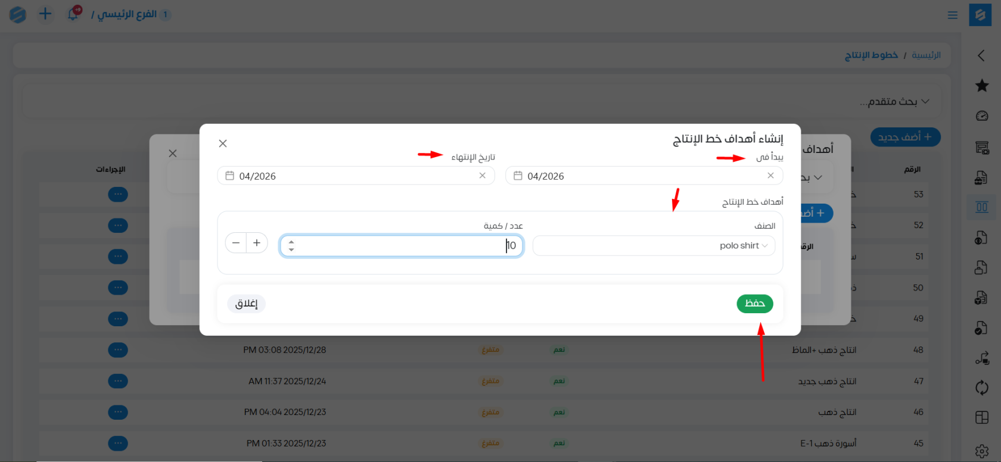The height and width of the screenshot is (462, 1001).
Task: Click the quick add plus icon in header
Action: tap(45, 14)
